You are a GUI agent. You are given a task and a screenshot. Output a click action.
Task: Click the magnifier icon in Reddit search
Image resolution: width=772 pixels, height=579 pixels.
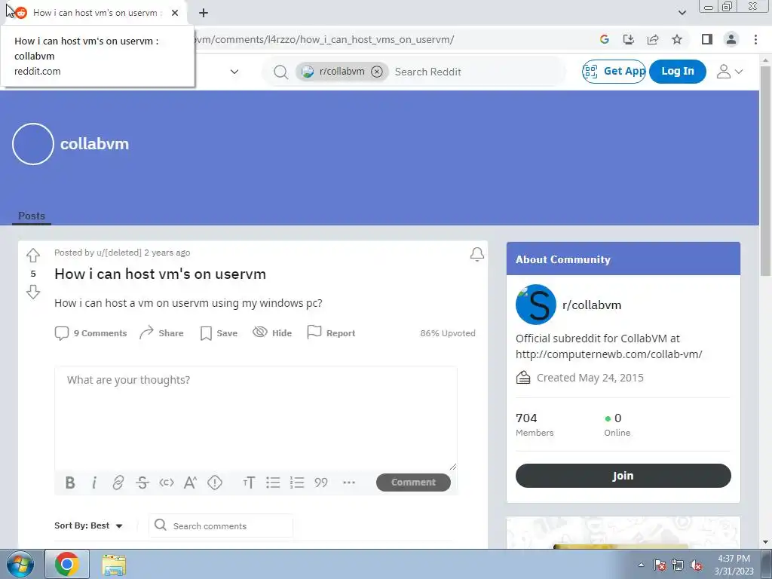click(280, 72)
